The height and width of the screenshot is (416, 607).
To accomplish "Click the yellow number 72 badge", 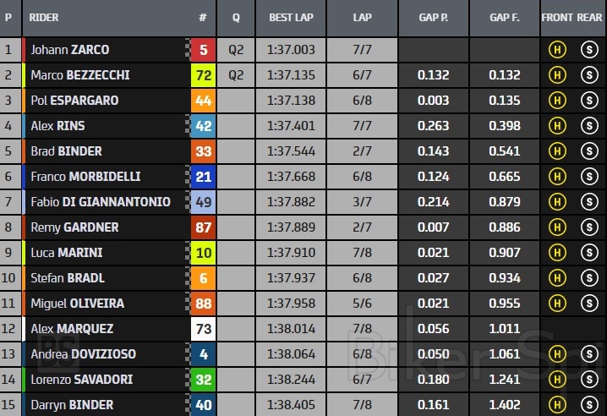I will pyautogui.click(x=204, y=75).
